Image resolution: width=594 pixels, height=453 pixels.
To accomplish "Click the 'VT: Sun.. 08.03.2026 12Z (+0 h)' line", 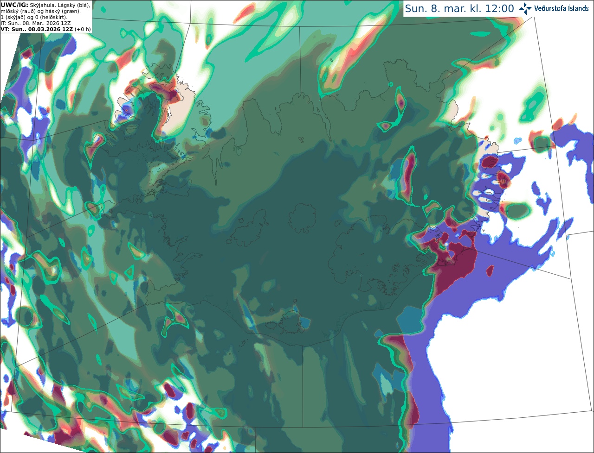I will (x=46, y=29).
